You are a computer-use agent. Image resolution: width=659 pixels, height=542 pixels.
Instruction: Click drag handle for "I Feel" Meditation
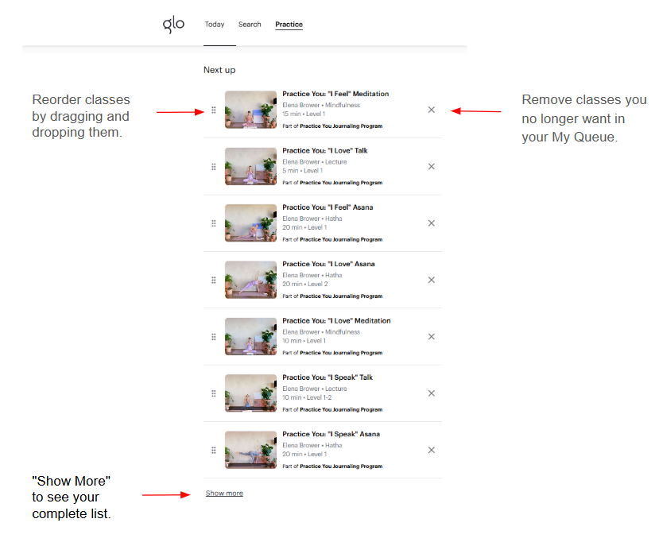tap(214, 110)
